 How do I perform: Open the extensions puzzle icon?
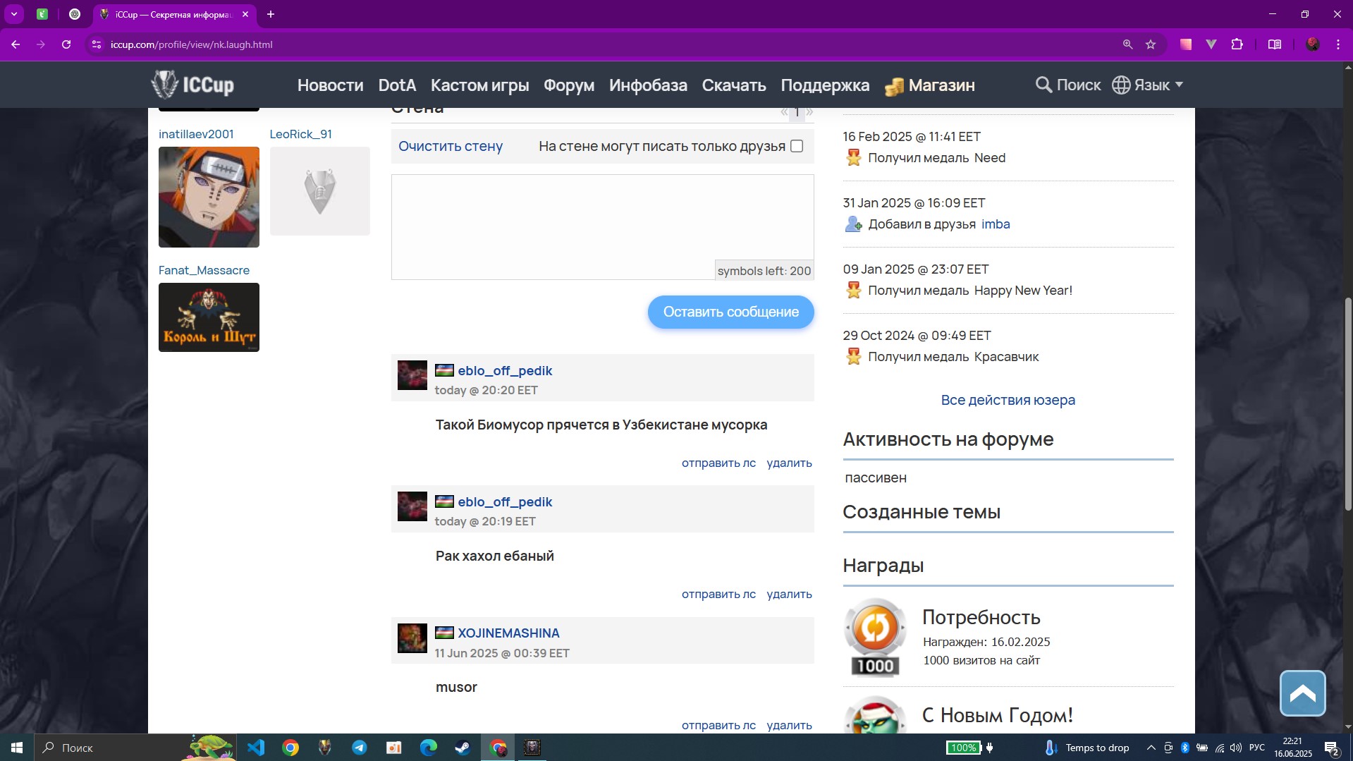(x=1237, y=44)
